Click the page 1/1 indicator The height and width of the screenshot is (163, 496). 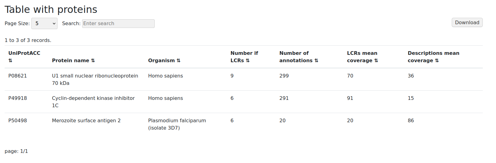(16, 151)
